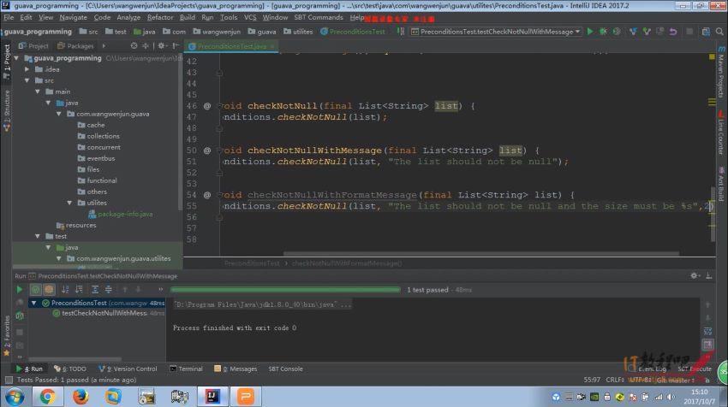Collapse the test folder node
Screen dimensions: 728x407
[x=38, y=236]
